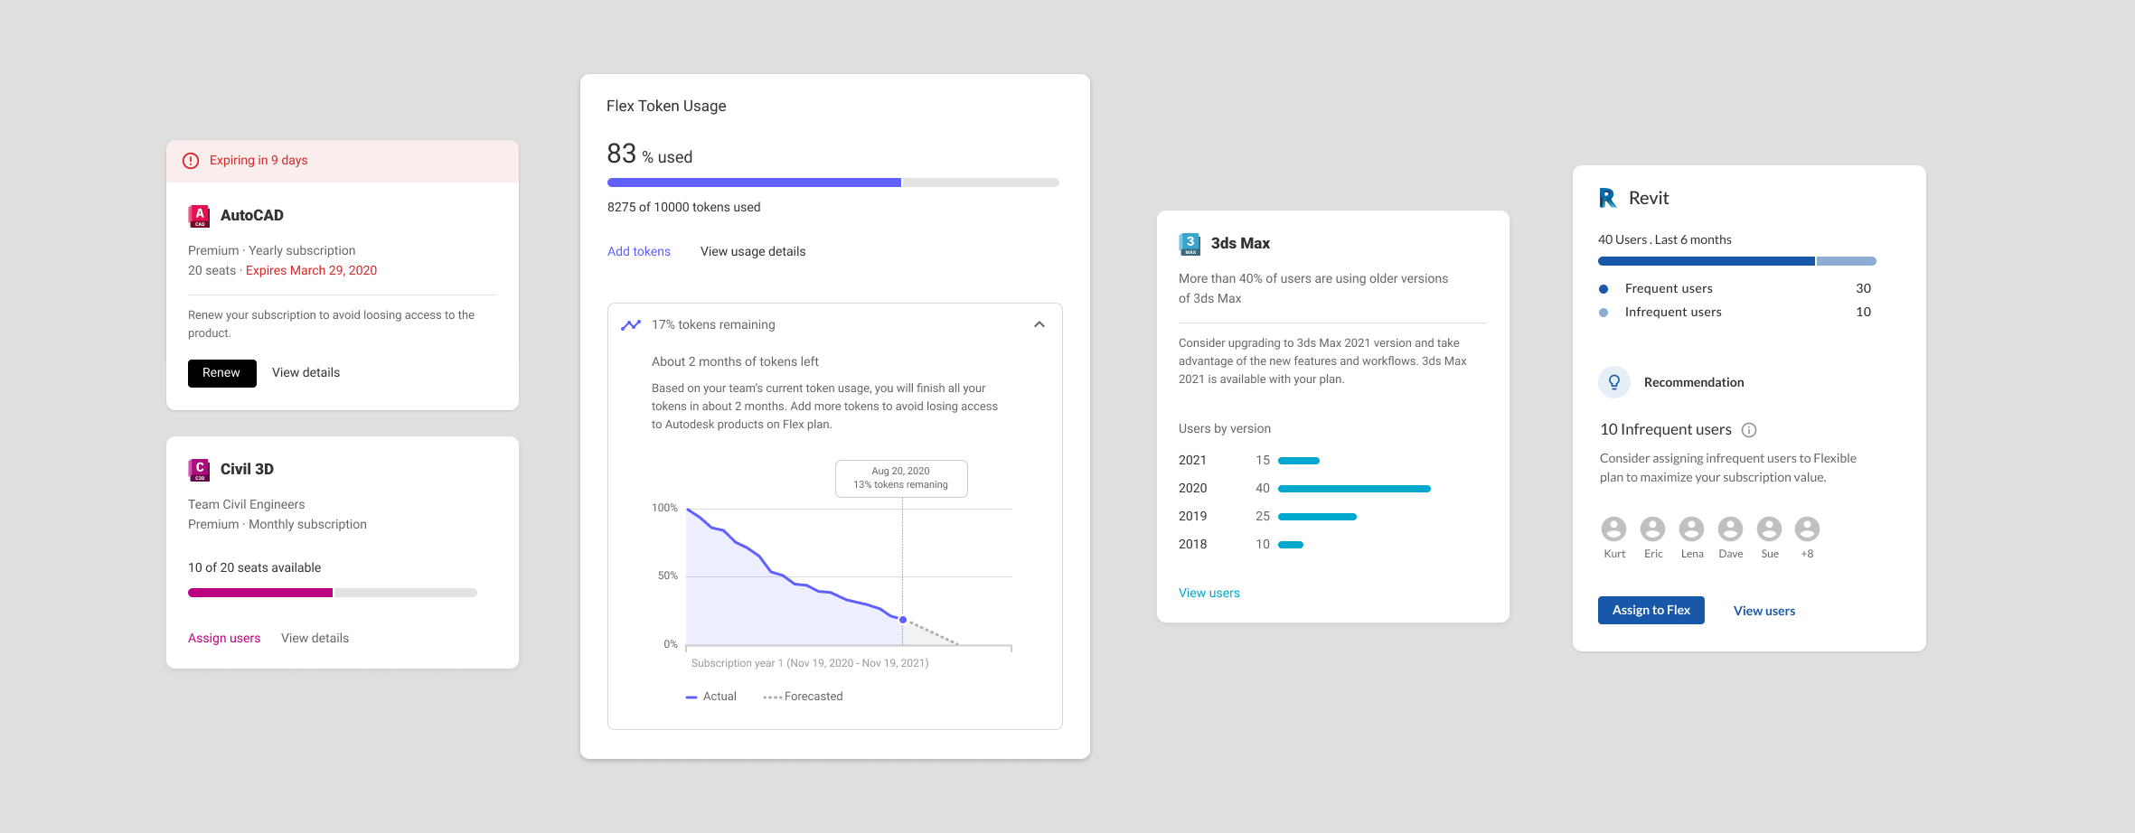Image resolution: width=2135 pixels, height=833 pixels.
Task: Click '10 of 20 seats available' text
Action: (254, 567)
